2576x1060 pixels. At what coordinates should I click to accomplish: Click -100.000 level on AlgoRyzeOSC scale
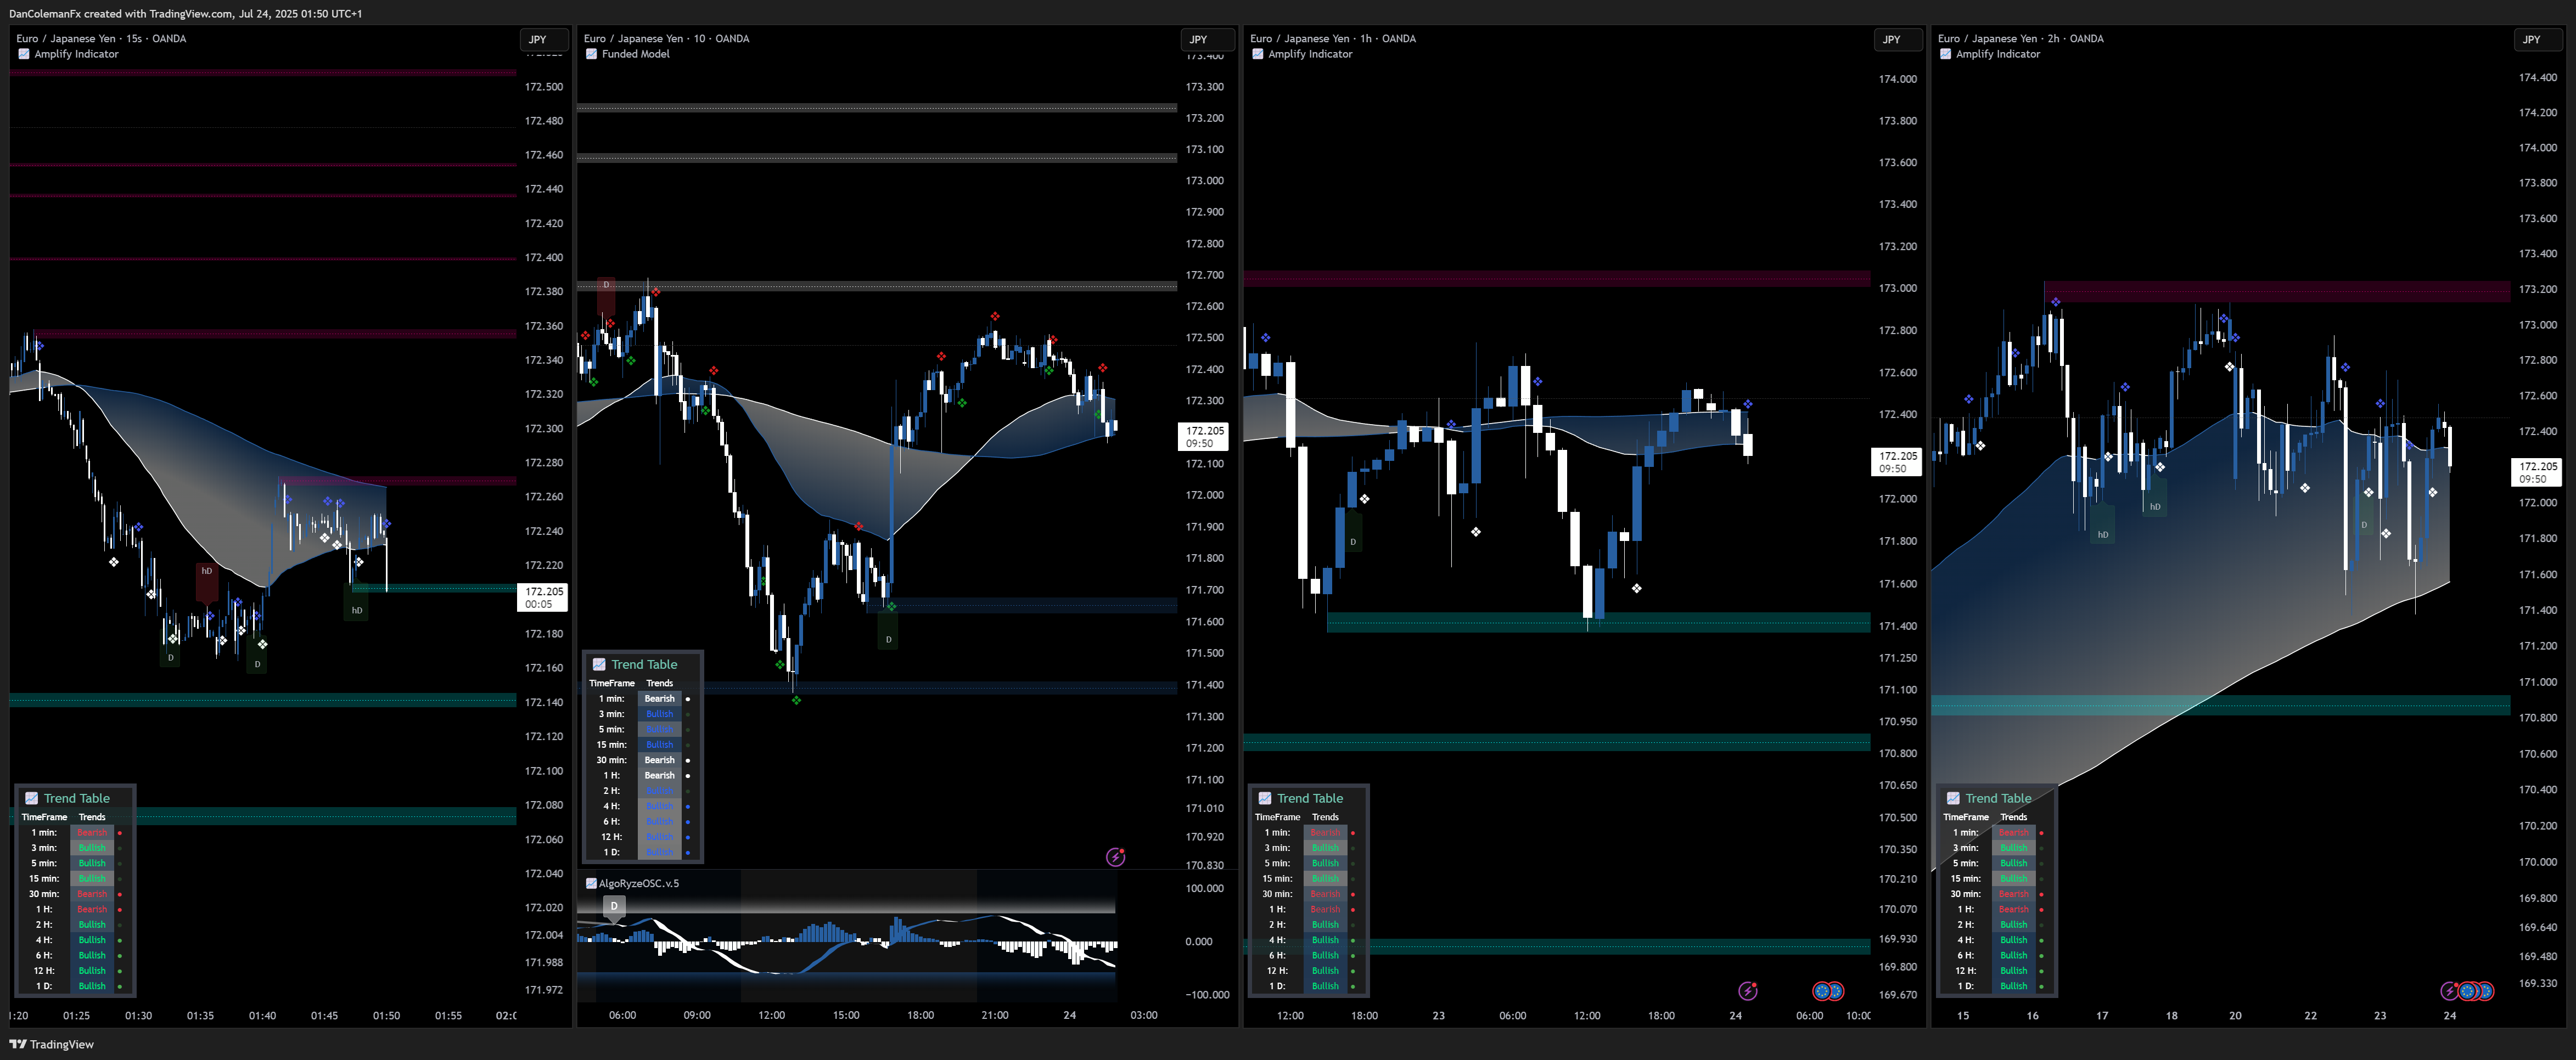(1207, 994)
